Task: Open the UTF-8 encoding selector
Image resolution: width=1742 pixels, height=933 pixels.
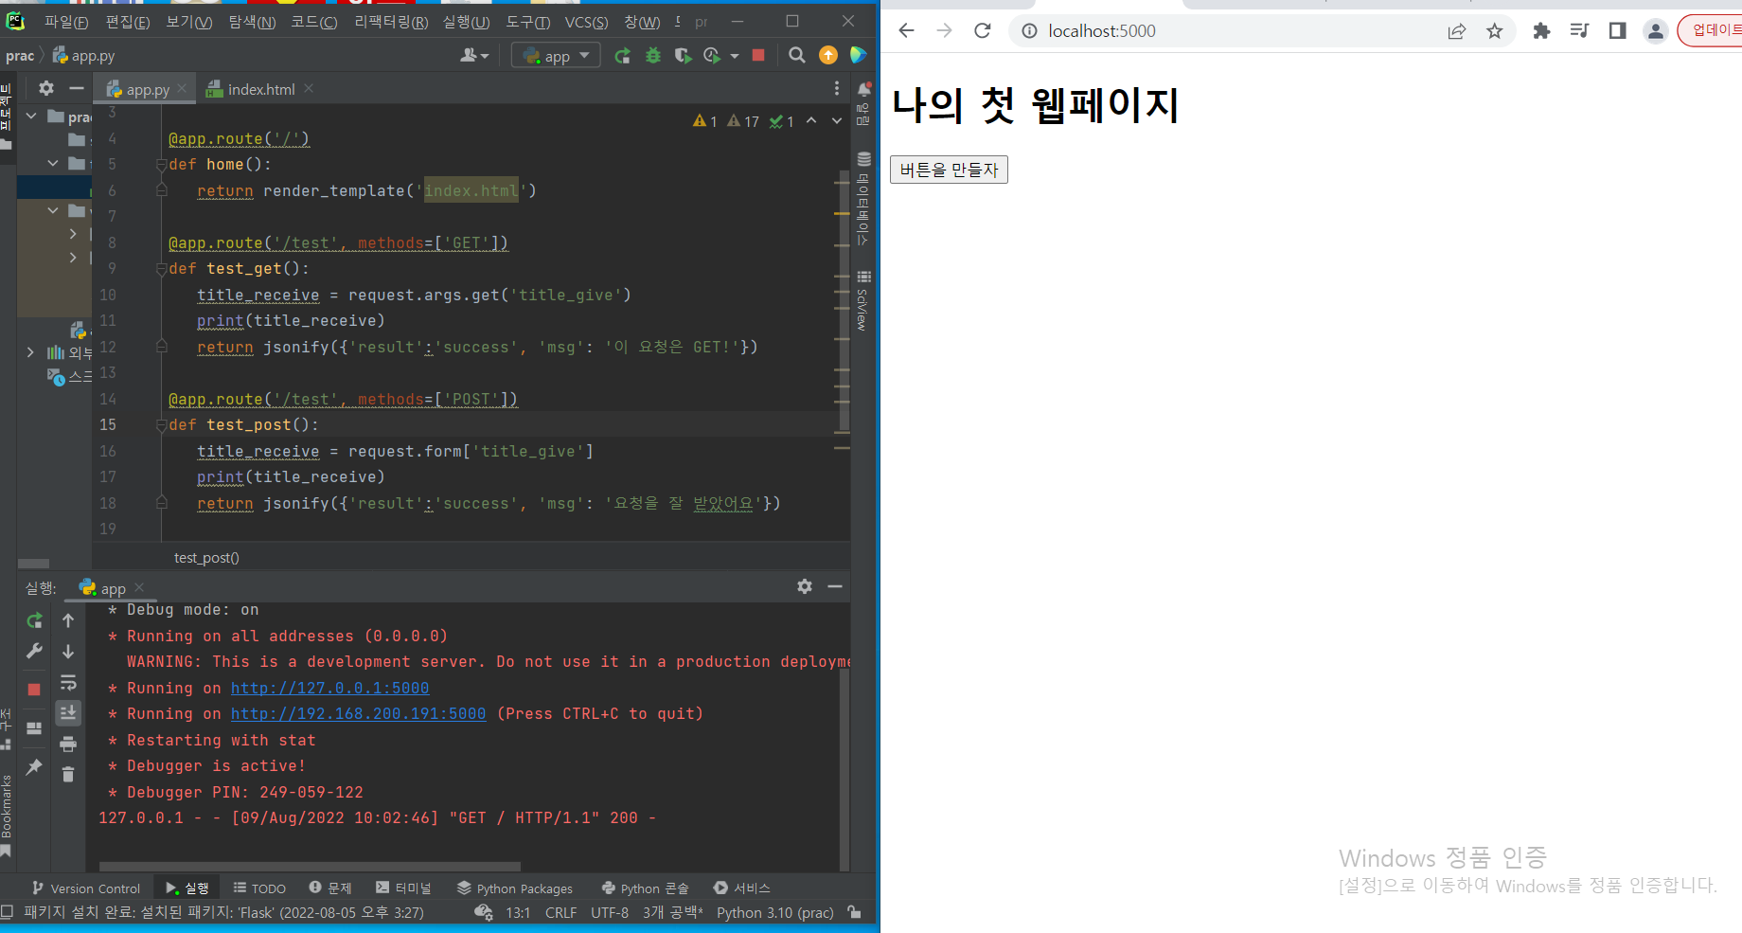Action: pos(610,913)
